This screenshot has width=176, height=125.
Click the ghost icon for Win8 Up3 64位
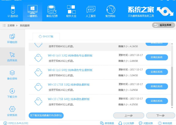(38, 72)
